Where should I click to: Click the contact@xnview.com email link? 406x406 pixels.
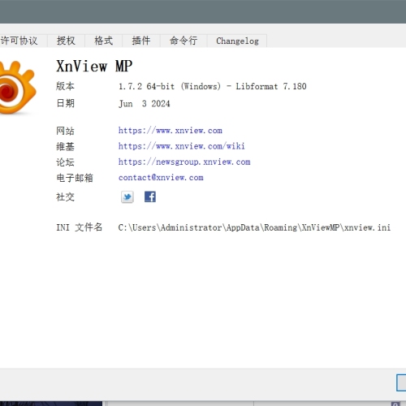point(161,178)
